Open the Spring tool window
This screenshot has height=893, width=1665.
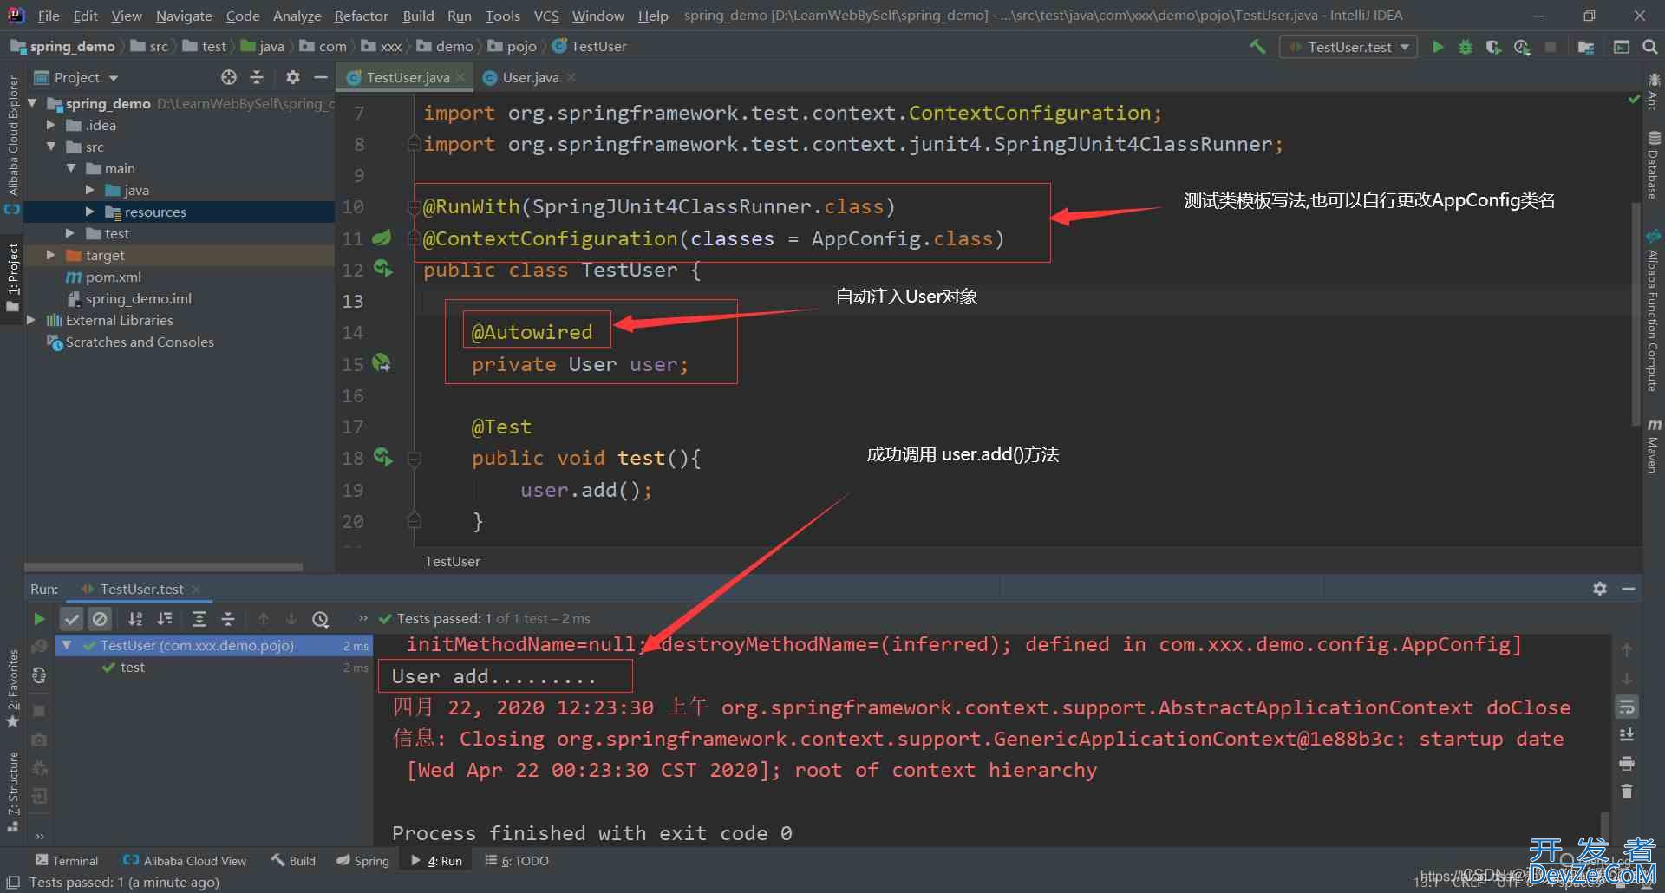point(363,861)
